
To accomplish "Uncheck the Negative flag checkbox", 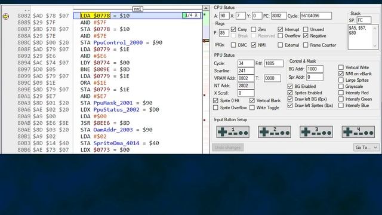I will pos(306,36).
